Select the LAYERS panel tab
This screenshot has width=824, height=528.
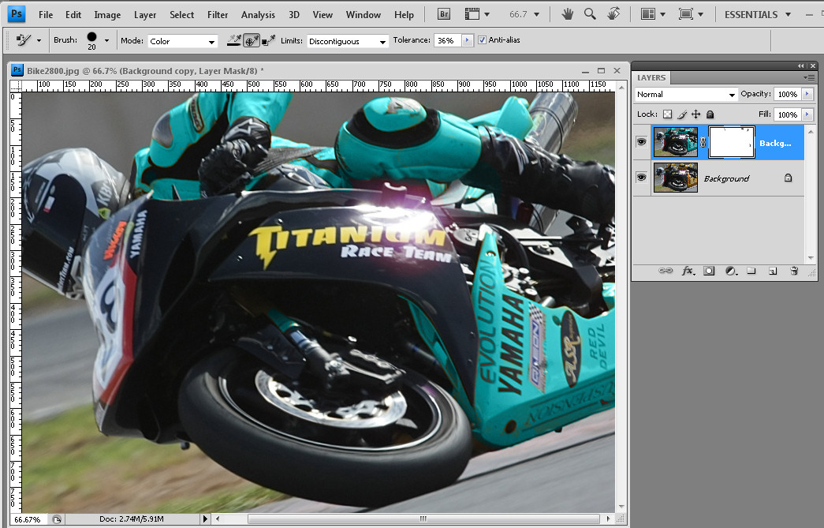point(651,77)
